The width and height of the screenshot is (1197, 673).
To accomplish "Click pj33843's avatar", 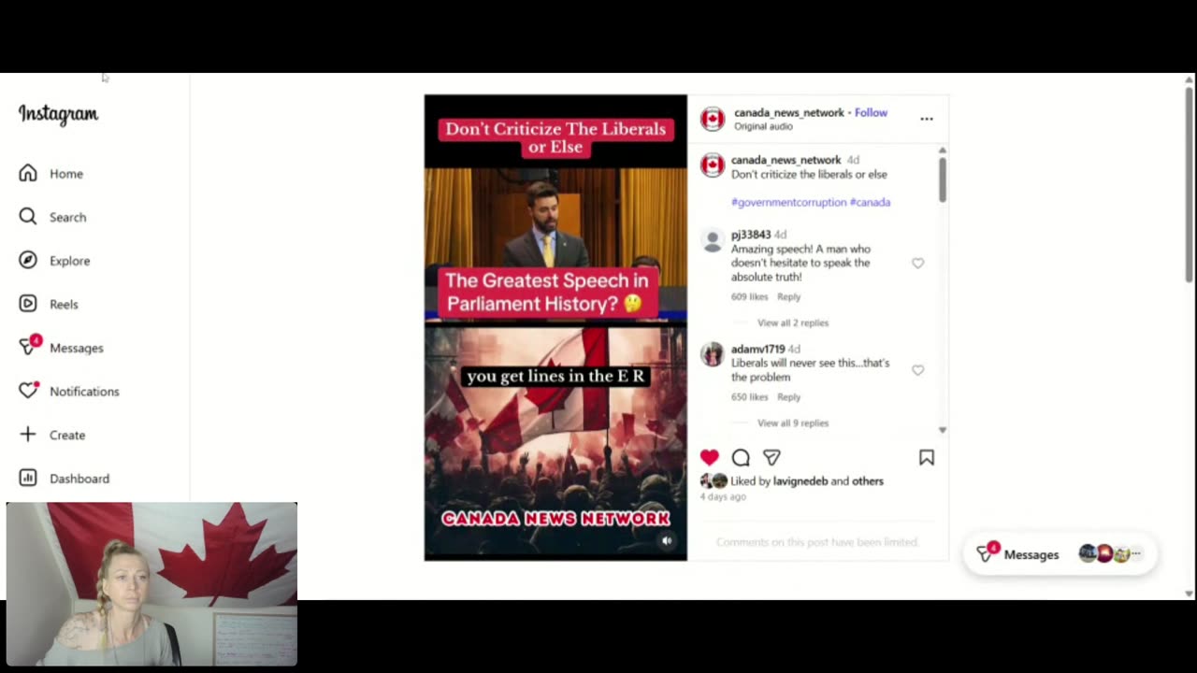I will [x=713, y=240].
